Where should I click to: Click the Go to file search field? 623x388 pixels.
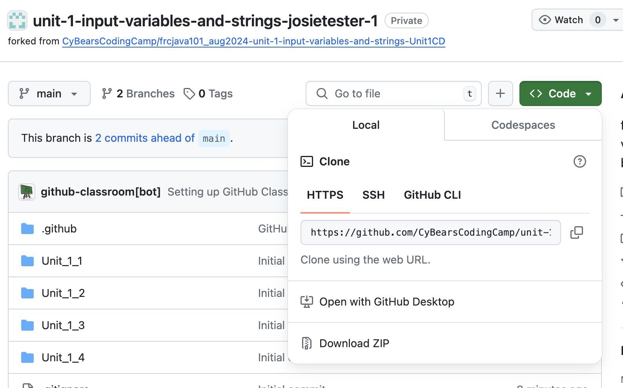[392, 93]
